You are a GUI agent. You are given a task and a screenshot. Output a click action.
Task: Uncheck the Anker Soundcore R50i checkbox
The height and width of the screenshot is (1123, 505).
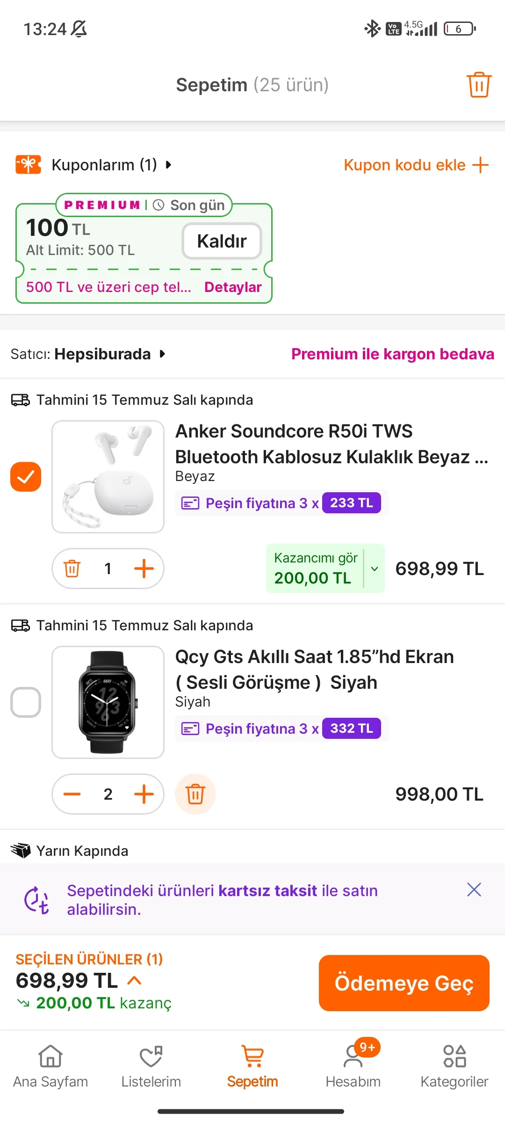click(26, 477)
